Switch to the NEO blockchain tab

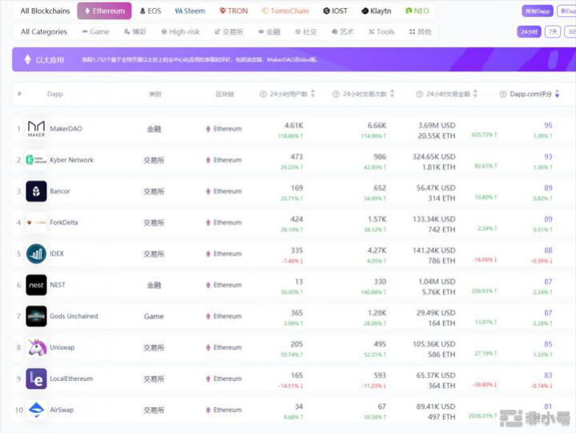pos(417,11)
